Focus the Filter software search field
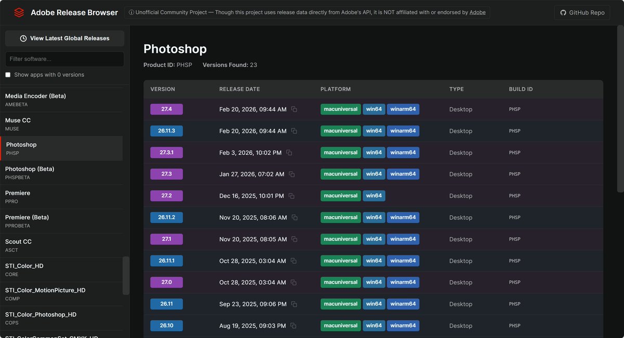This screenshot has width=624, height=338. click(x=64, y=59)
